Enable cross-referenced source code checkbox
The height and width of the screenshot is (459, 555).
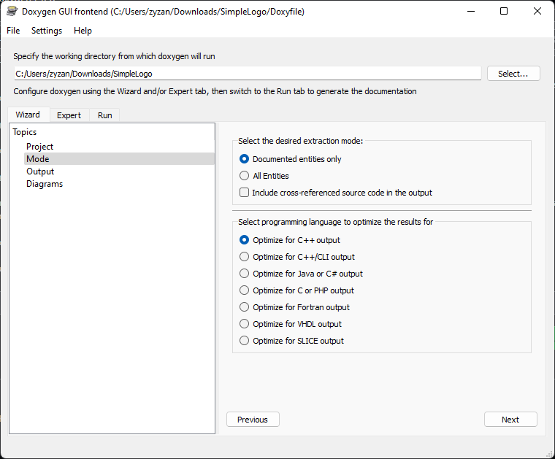(244, 193)
